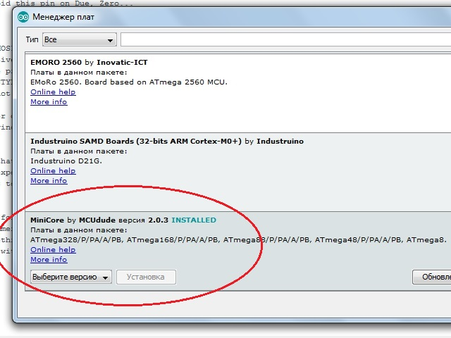Open More info link for MiniCore
The height and width of the screenshot is (338, 451).
(x=49, y=260)
